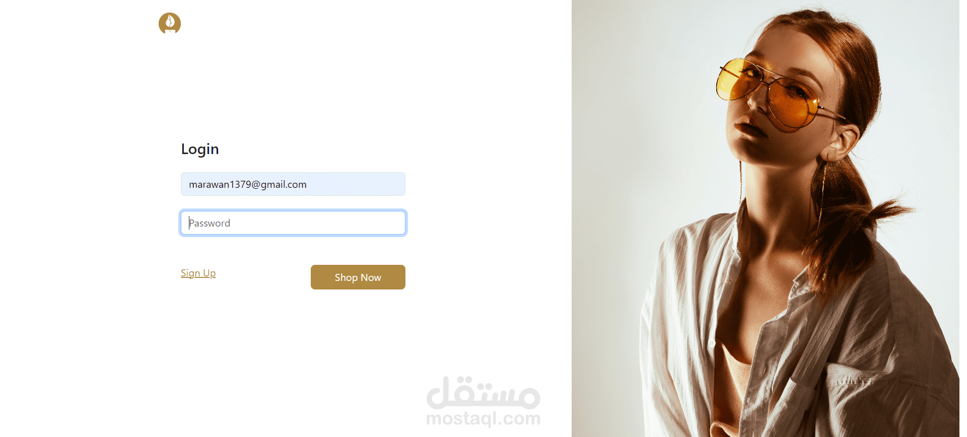Click the gold earring in the photo

pyautogui.click(x=824, y=191)
